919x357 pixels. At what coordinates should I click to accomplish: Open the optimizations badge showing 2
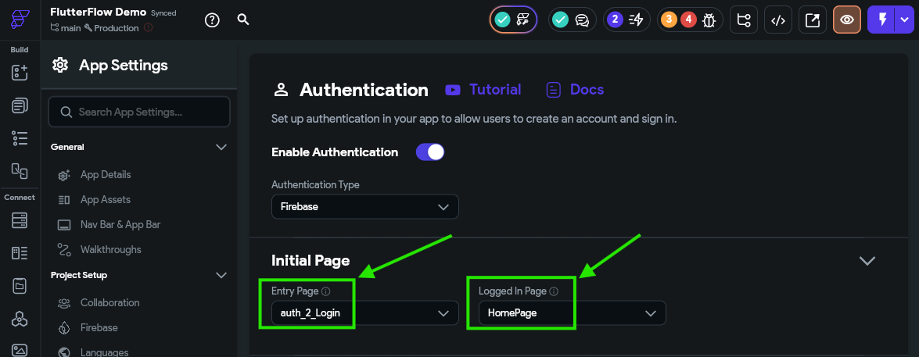click(x=626, y=20)
